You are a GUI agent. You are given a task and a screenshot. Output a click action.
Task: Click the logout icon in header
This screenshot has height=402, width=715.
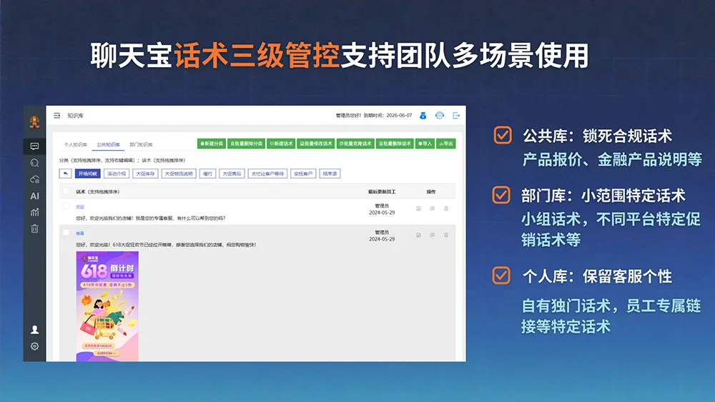click(x=456, y=116)
